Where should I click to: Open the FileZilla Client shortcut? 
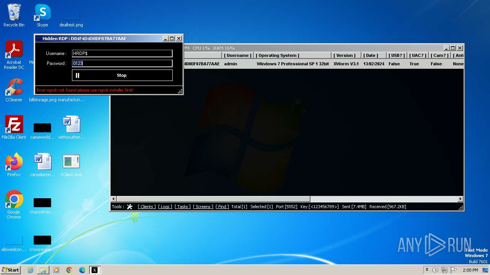[14, 128]
